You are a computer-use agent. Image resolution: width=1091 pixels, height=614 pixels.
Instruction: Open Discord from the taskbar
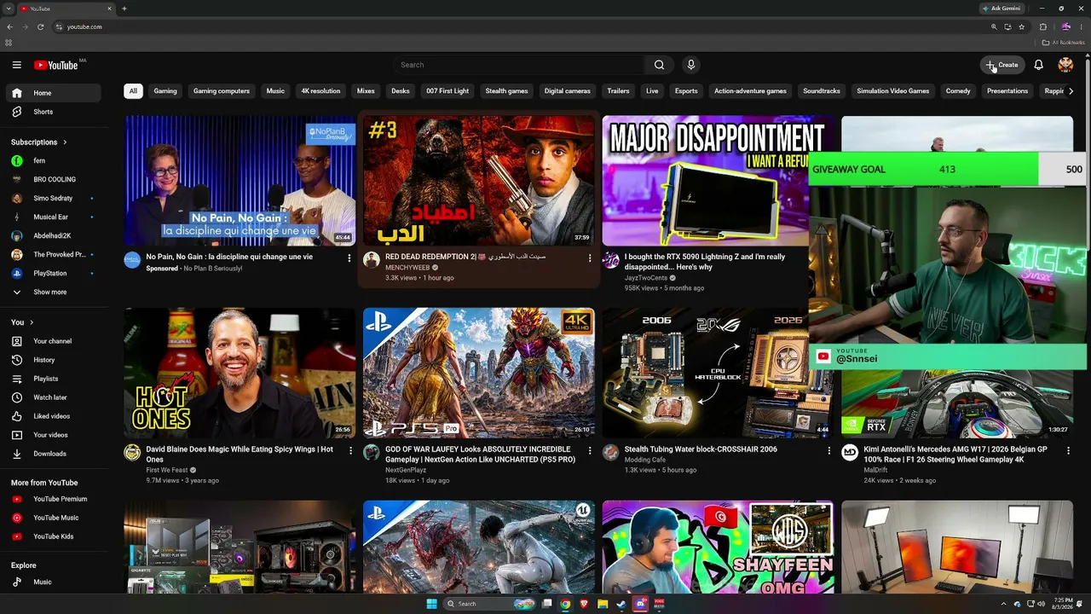pos(640,604)
